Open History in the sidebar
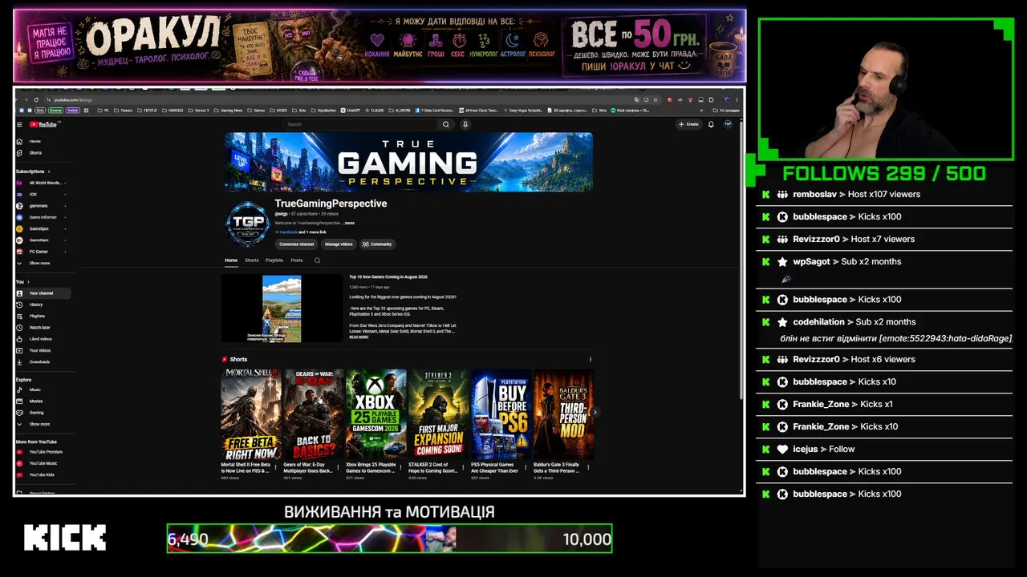The width and height of the screenshot is (1027, 577). pyautogui.click(x=42, y=305)
